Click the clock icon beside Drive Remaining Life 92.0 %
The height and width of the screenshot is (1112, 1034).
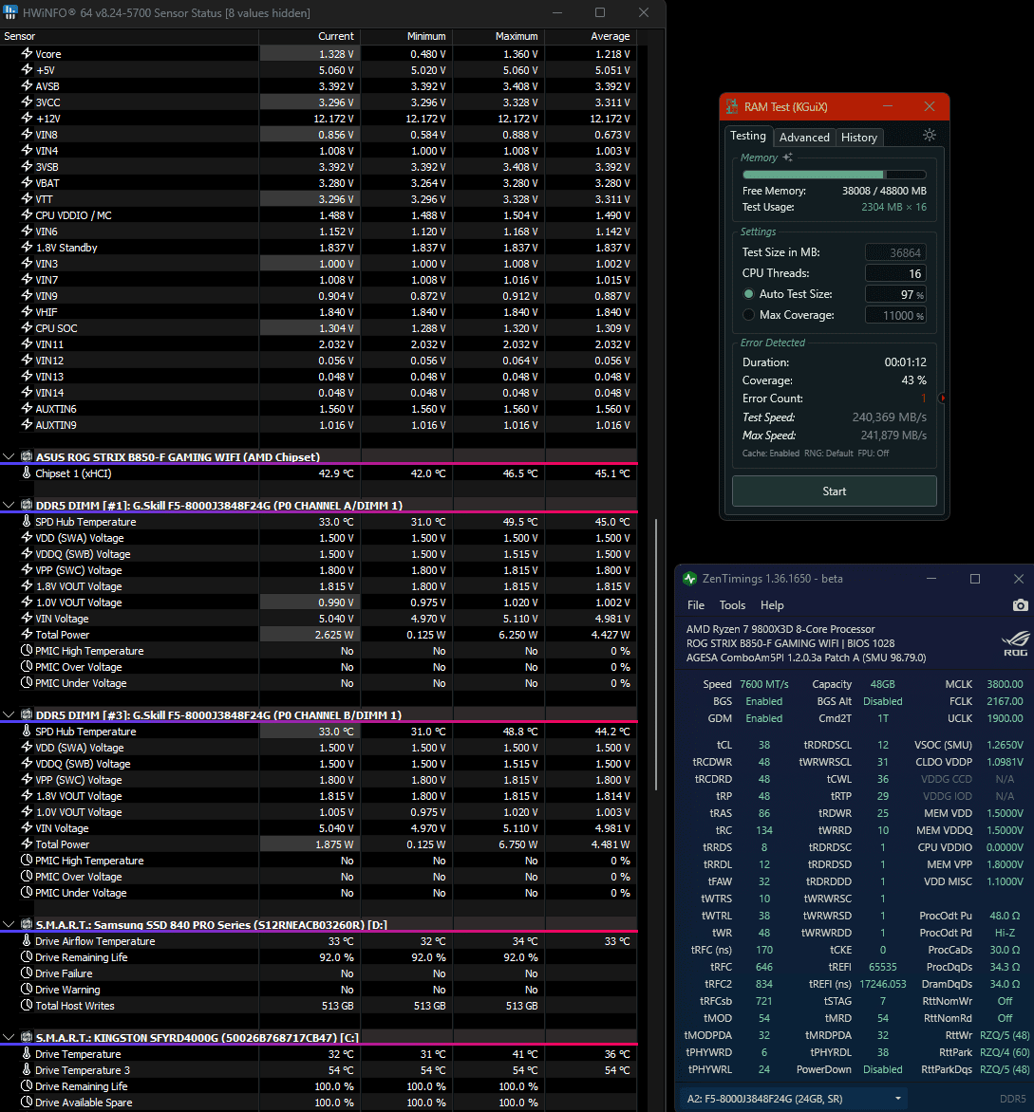[x=27, y=956]
